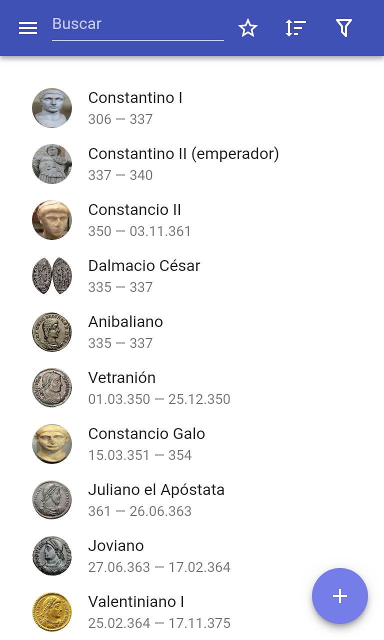
Task: Click the Juliano el Apóstata coin thumbnail
Action: (52, 500)
